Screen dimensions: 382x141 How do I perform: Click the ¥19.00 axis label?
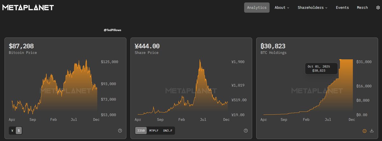238,115
